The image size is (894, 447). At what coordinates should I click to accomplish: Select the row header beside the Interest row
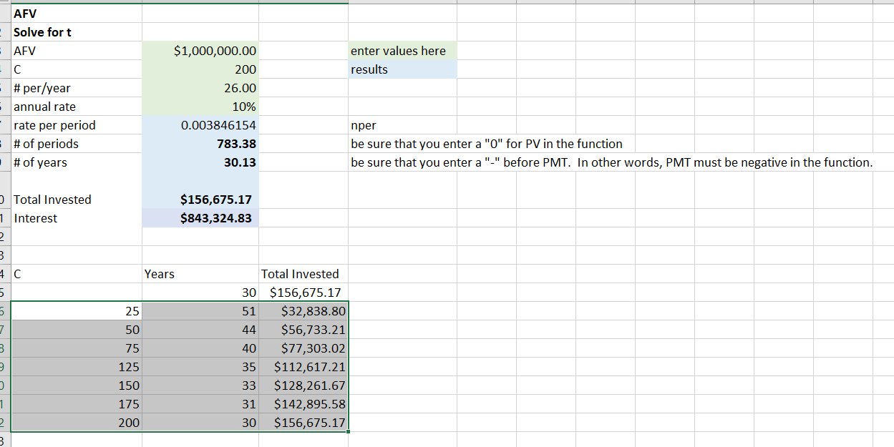(x=4, y=218)
